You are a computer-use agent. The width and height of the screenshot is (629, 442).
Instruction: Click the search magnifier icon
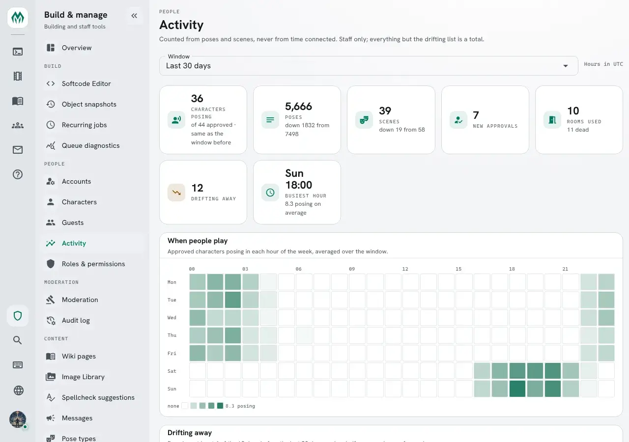18,340
